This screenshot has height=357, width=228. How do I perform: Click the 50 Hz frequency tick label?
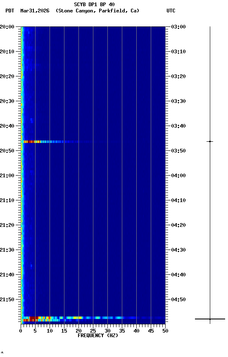click(x=165, y=331)
